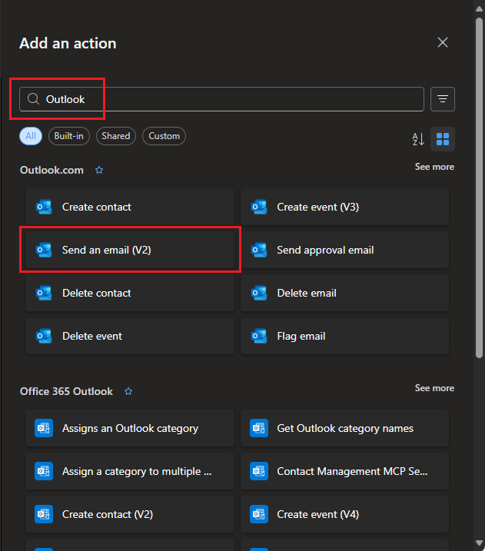This screenshot has width=485, height=551.
Task: Click the Outlook search input field
Action: tap(221, 99)
